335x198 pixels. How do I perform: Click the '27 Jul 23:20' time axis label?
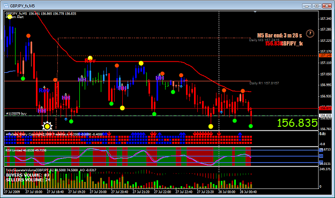coord(205,192)
